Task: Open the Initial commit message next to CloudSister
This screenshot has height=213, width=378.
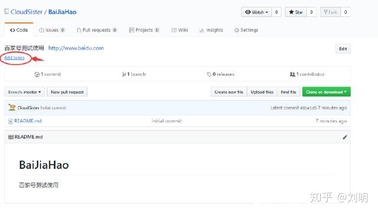Action: (53, 108)
